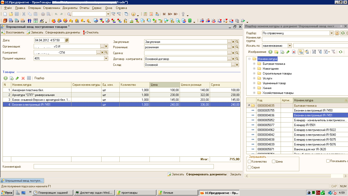Click the green pencil edit icon in Подбор panel
Screen dimensions: 348x196
point(288,52)
